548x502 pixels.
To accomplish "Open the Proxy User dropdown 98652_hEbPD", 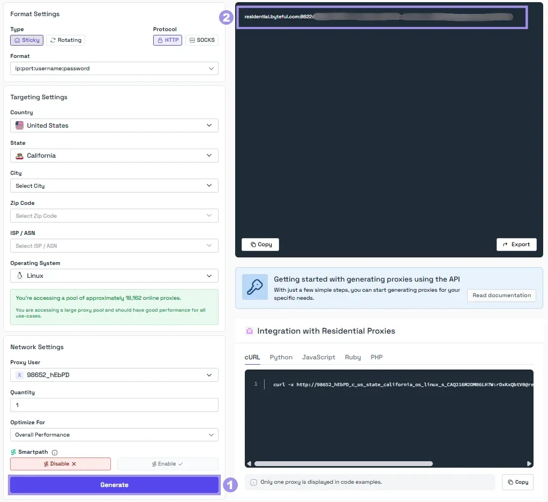I will [x=114, y=375].
